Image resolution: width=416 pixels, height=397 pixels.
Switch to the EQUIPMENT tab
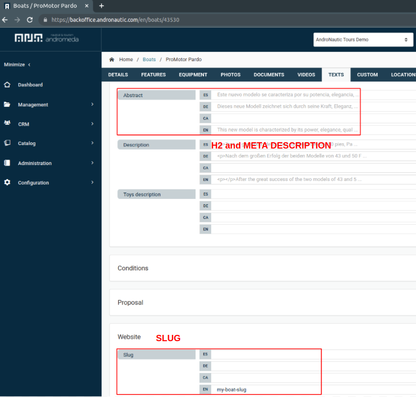tap(193, 75)
